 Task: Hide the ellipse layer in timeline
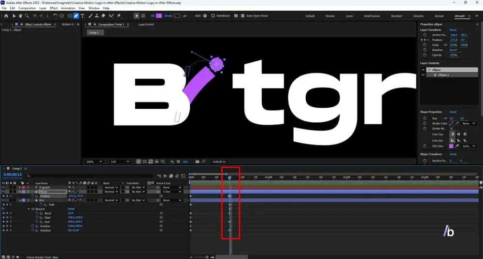[4, 192]
